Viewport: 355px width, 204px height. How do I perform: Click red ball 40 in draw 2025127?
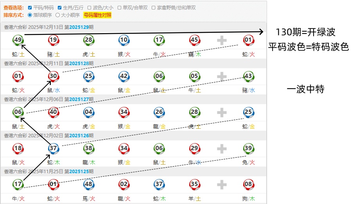click(x=54, y=113)
